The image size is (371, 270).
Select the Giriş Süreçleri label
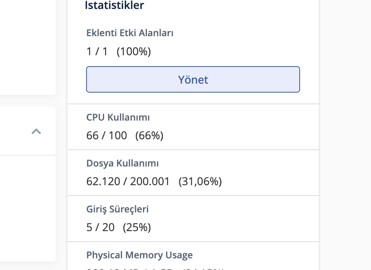click(x=118, y=209)
